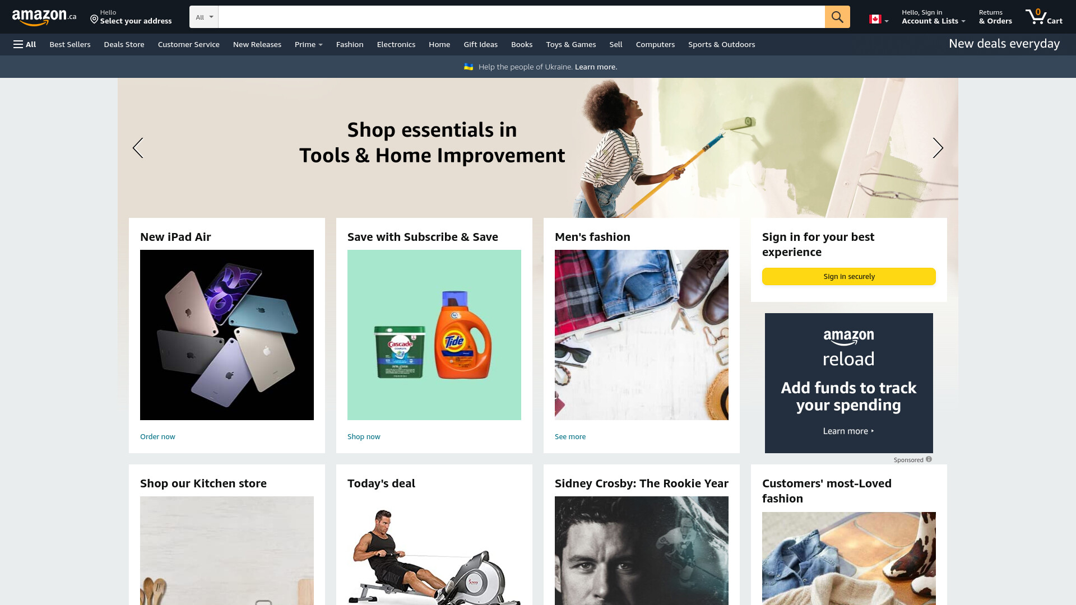Screen dimensions: 1076x605
Task: Click the Canadian flag language icon
Action: [x=878, y=20]
